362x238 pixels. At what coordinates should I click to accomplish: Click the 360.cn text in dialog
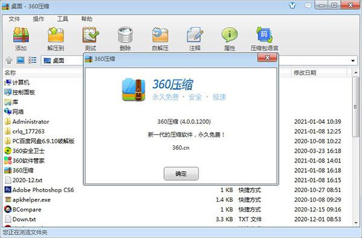point(181,147)
